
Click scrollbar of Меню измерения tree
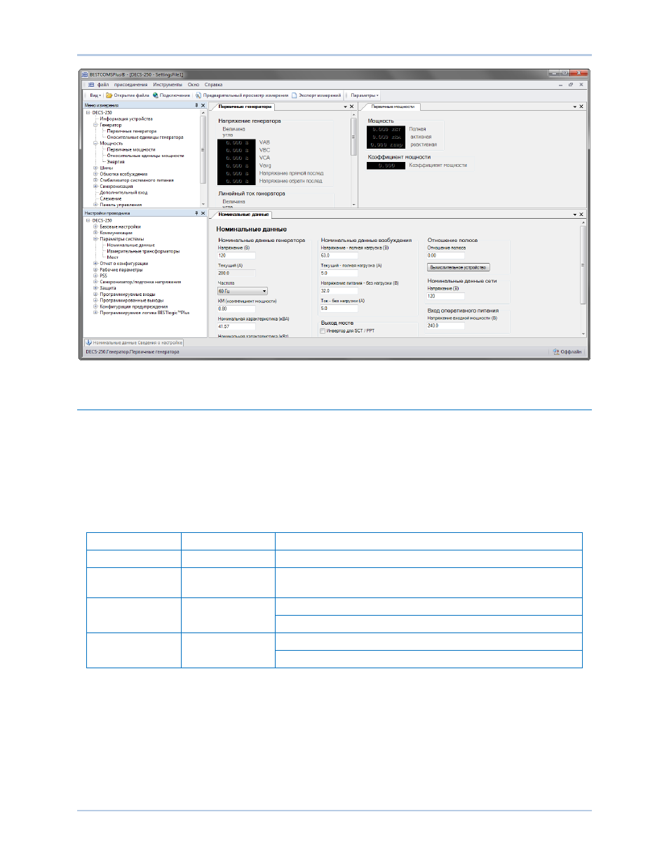[203, 149]
